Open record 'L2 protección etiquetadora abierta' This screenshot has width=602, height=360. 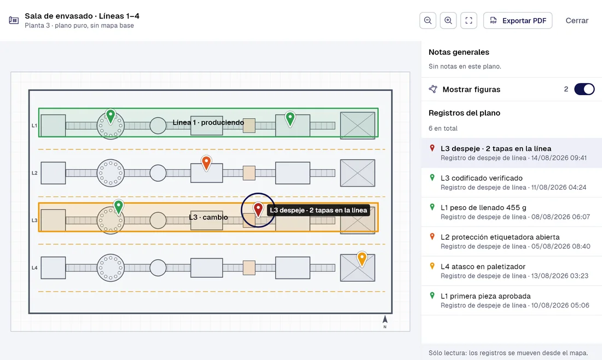coord(511,241)
